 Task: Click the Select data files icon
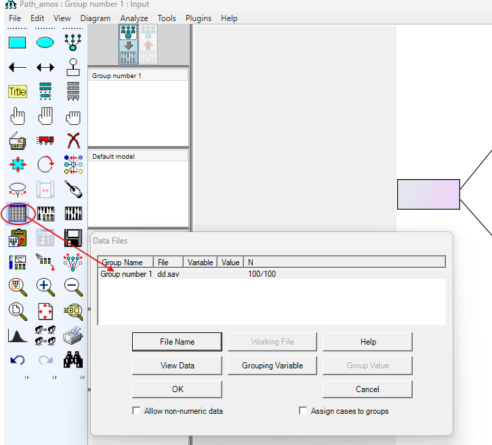click(x=18, y=214)
